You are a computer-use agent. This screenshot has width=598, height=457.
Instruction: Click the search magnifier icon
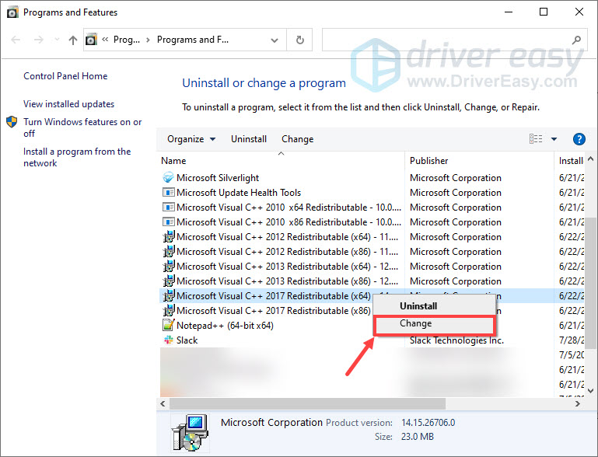577,40
